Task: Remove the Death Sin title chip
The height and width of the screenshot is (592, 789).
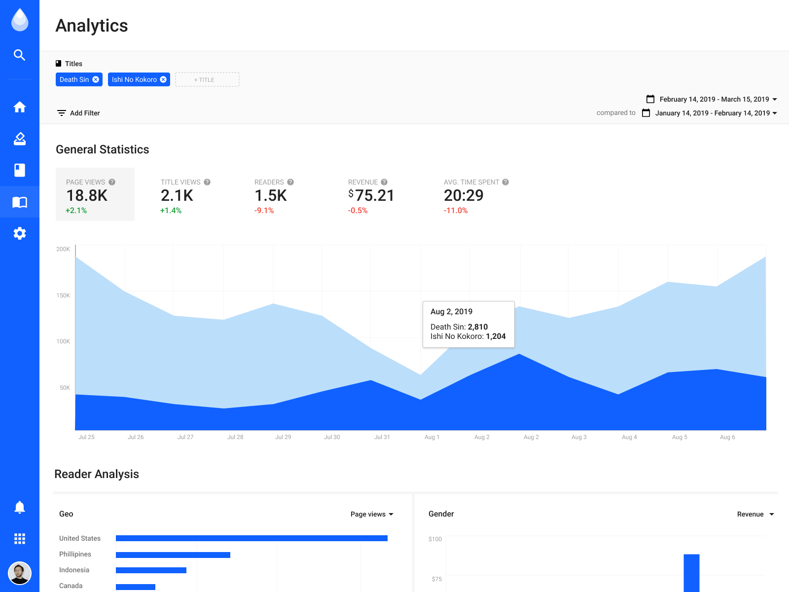Action: click(x=96, y=79)
